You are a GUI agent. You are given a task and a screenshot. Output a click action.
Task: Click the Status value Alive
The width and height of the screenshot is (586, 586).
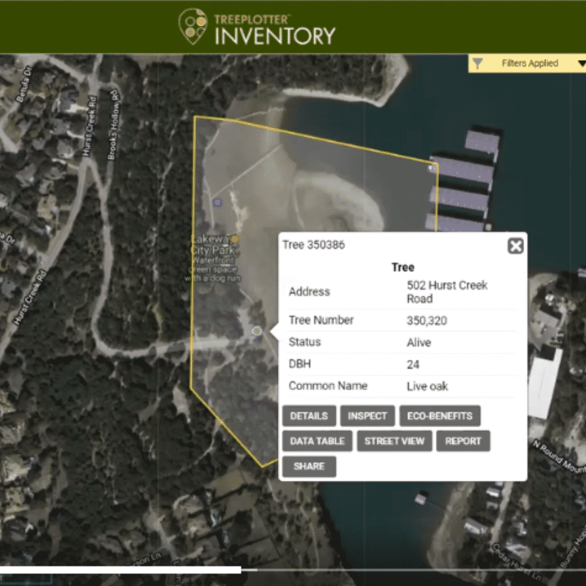pos(419,342)
